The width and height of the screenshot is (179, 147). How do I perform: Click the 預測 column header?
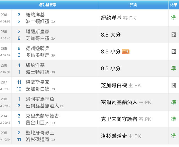[x=134, y=5]
